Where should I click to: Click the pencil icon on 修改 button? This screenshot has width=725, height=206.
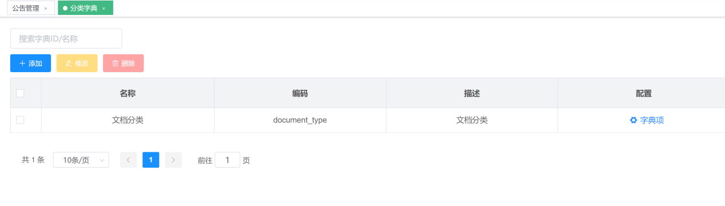point(69,64)
